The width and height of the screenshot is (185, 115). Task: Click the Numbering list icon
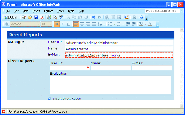pyautogui.click(x=110, y=24)
